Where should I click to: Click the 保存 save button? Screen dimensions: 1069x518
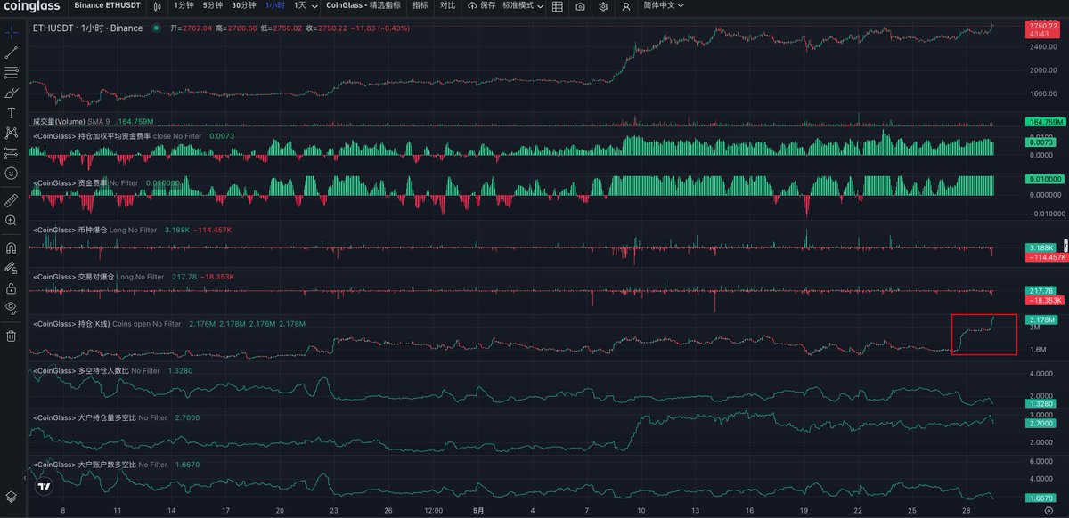[481, 5]
